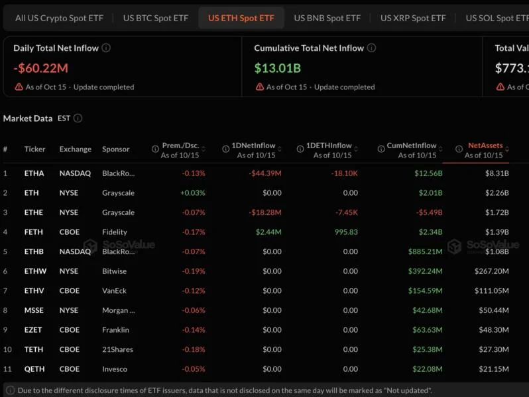Click warning icon under Daily Total Net Inflow
Viewport: 529px width, 397px height.
19,87
